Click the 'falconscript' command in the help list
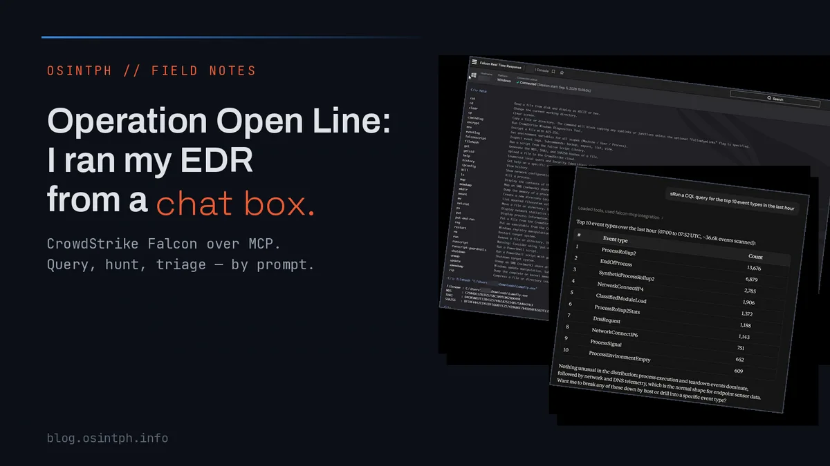This screenshot has height=466, width=830. point(475,137)
